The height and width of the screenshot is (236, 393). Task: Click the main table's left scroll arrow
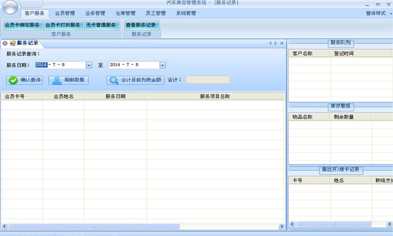click(x=4, y=226)
